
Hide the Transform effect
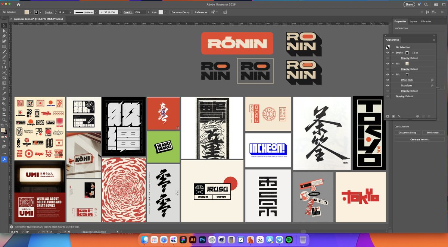[x=388, y=85]
